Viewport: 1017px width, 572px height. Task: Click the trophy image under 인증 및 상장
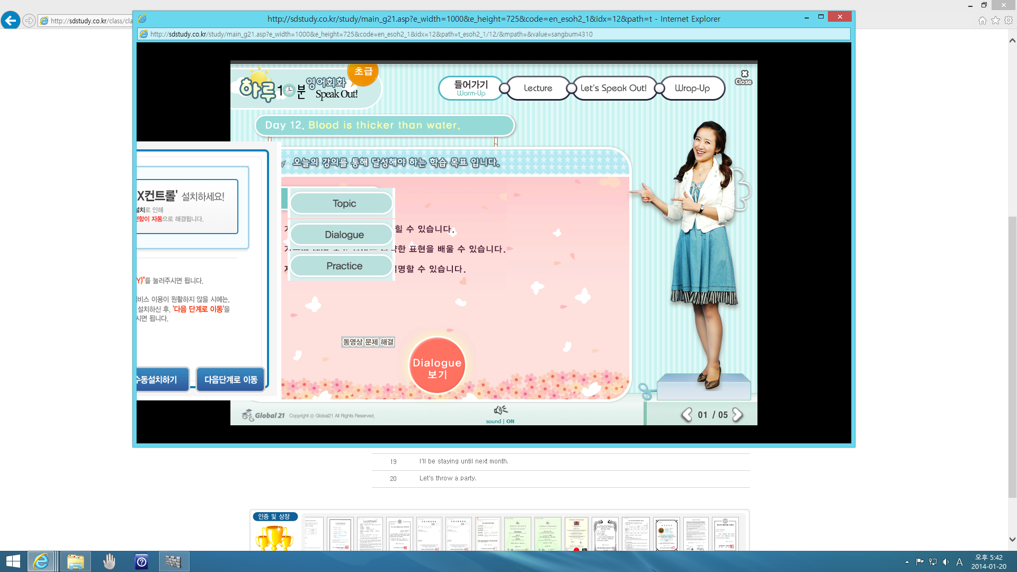pos(274,539)
